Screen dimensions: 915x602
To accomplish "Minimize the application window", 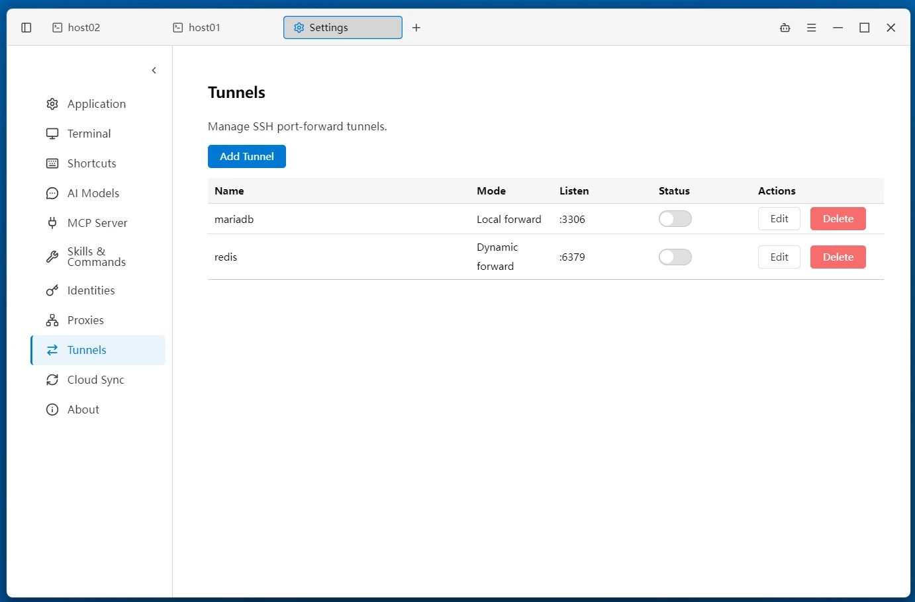I will point(838,28).
